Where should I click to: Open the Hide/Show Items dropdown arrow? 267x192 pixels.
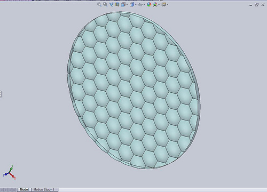144,5
